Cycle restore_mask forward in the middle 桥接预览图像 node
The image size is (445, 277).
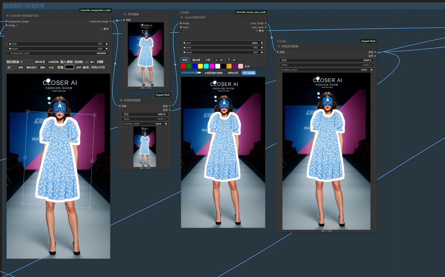[166, 124]
